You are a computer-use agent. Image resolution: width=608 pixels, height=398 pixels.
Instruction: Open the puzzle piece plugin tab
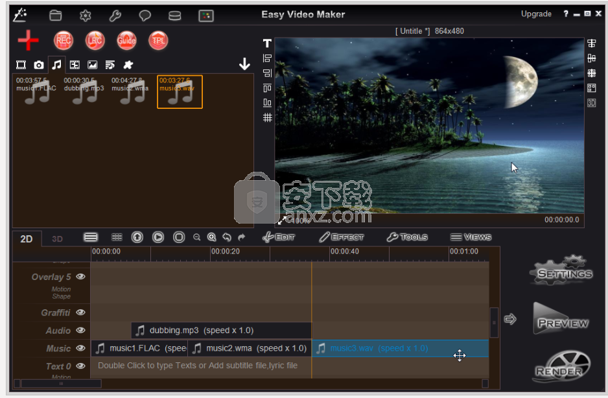click(x=128, y=65)
